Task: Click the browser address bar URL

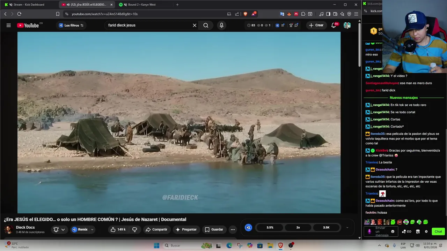Action: (x=105, y=14)
